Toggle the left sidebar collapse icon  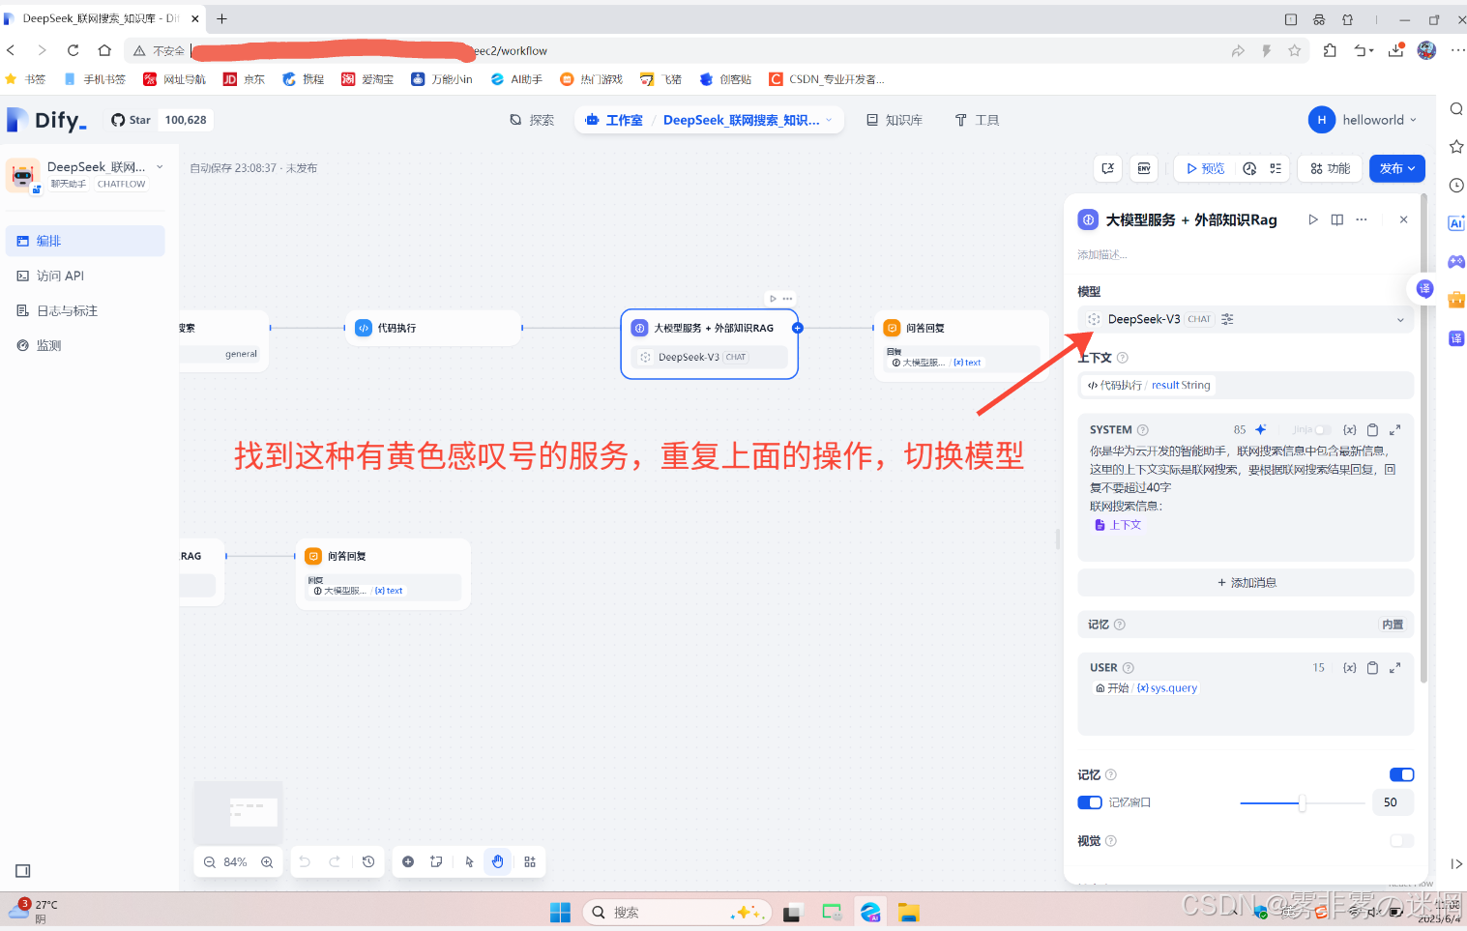click(23, 871)
